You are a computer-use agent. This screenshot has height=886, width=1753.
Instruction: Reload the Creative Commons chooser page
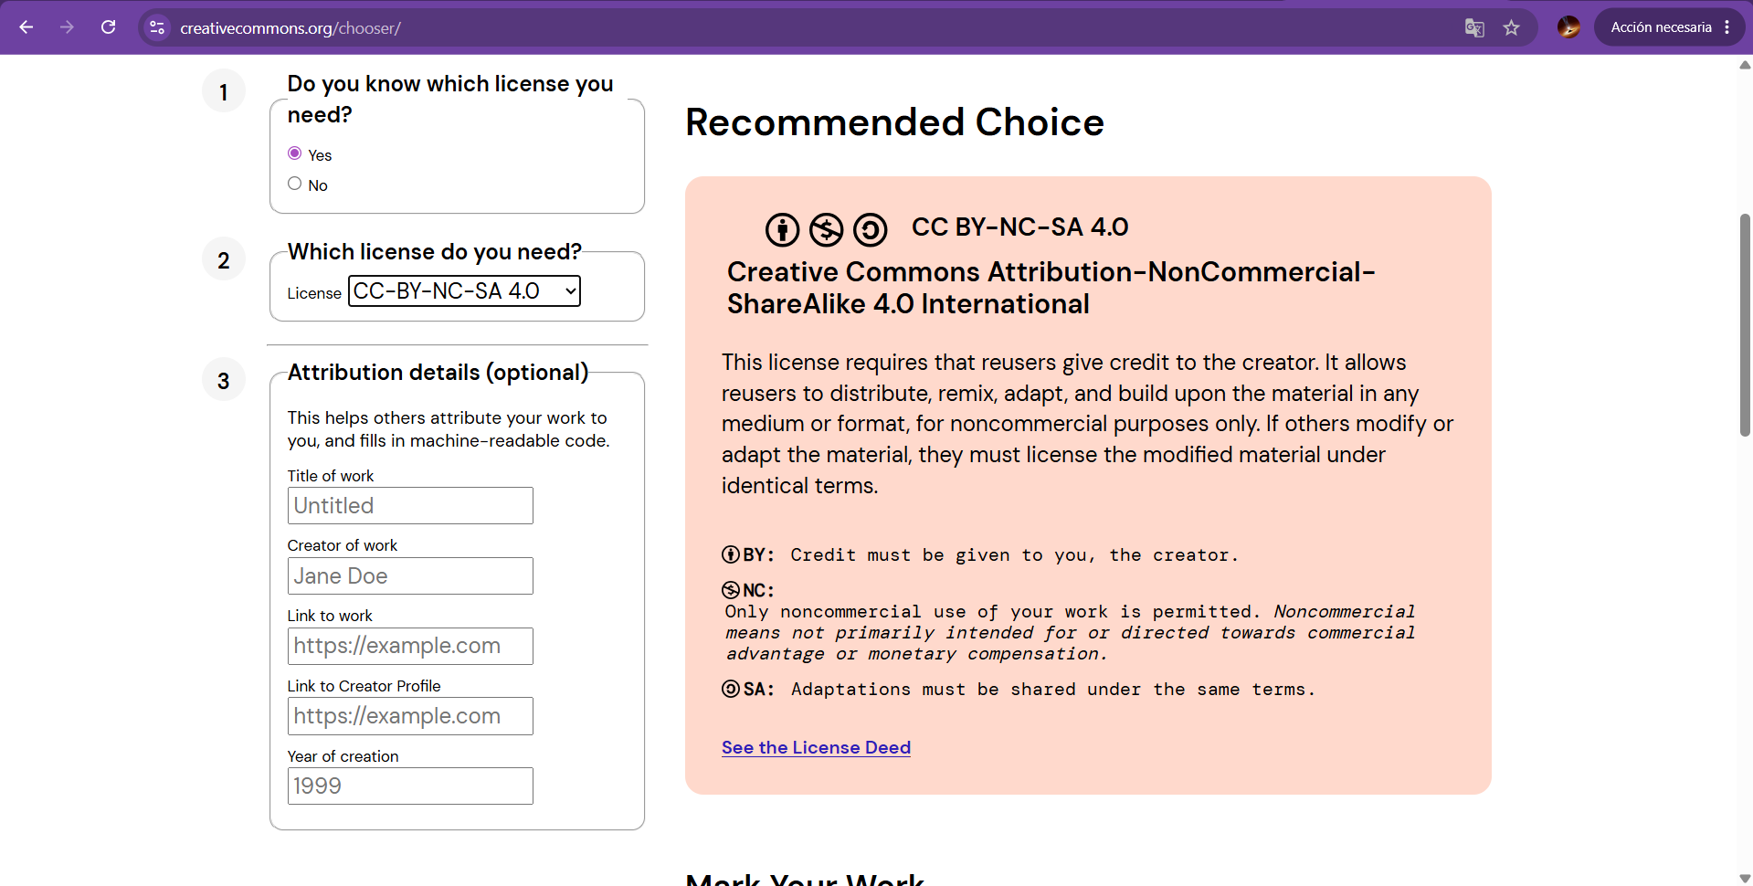(x=108, y=27)
